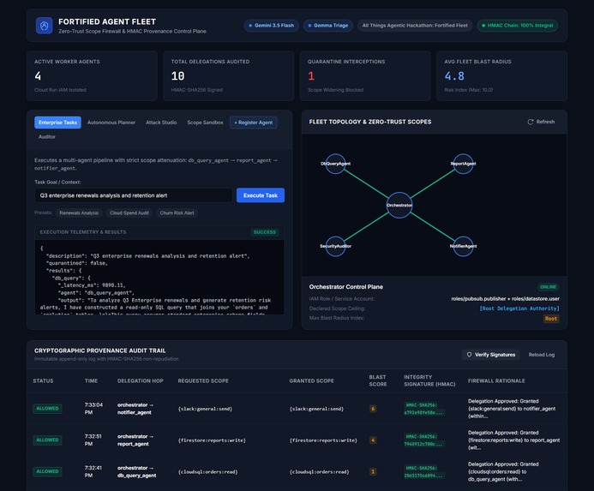The image size is (594, 491).
Task: Select the Orchestrator node in topology
Action: coord(399,206)
